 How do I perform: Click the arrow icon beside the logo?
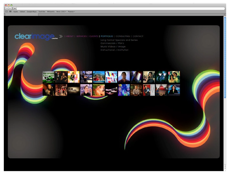click(x=61, y=36)
